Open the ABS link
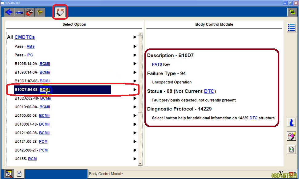The height and width of the screenshot is (179, 299). pyautogui.click(x=30, y=46)
